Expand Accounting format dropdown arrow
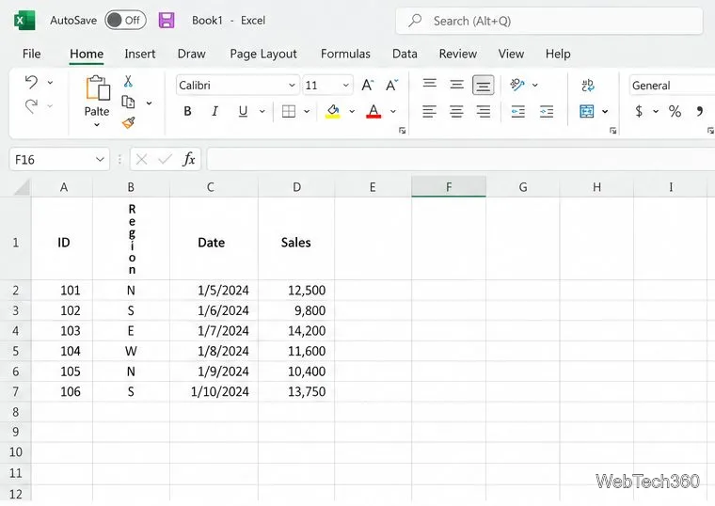 tap(656, 111)
